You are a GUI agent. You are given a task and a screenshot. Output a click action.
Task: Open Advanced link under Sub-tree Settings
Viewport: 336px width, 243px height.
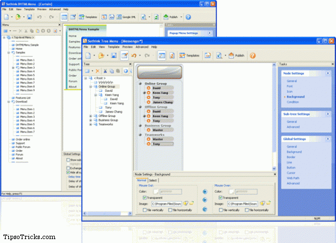[x=293, y=127]
